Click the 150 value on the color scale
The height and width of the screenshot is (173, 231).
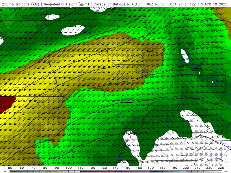(x=127, y=168)
